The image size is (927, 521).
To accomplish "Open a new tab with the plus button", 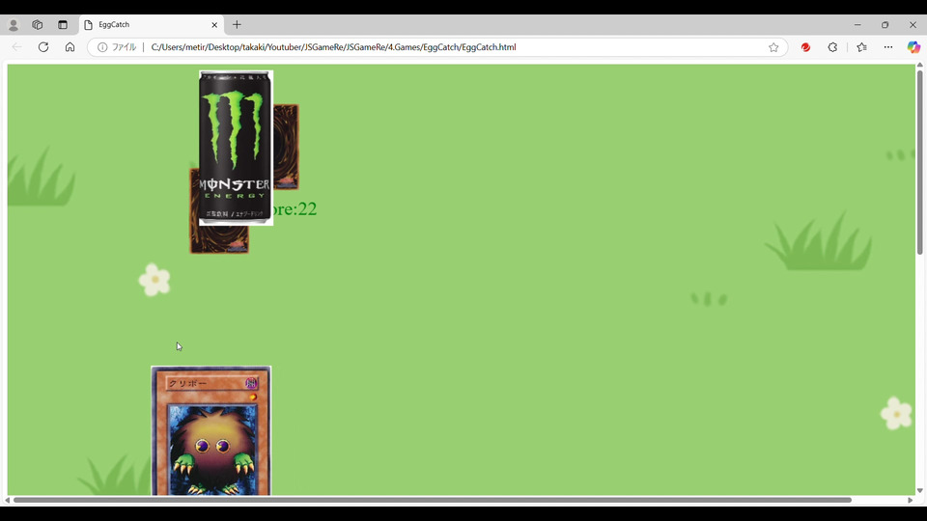I will [x=237, y=25].
